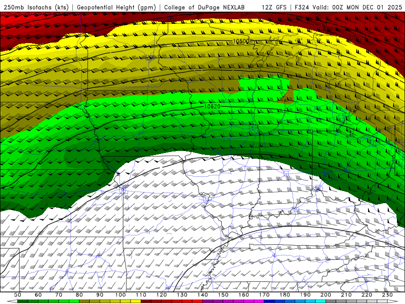Click the '60' value on the color scale

[38, 295]
